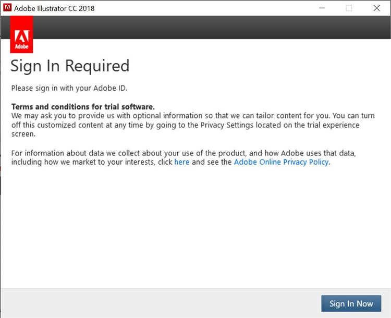Screen dimensions: 391x318
Task: Click the "For information about data we collect" line
Action: [x=104, y=153]
